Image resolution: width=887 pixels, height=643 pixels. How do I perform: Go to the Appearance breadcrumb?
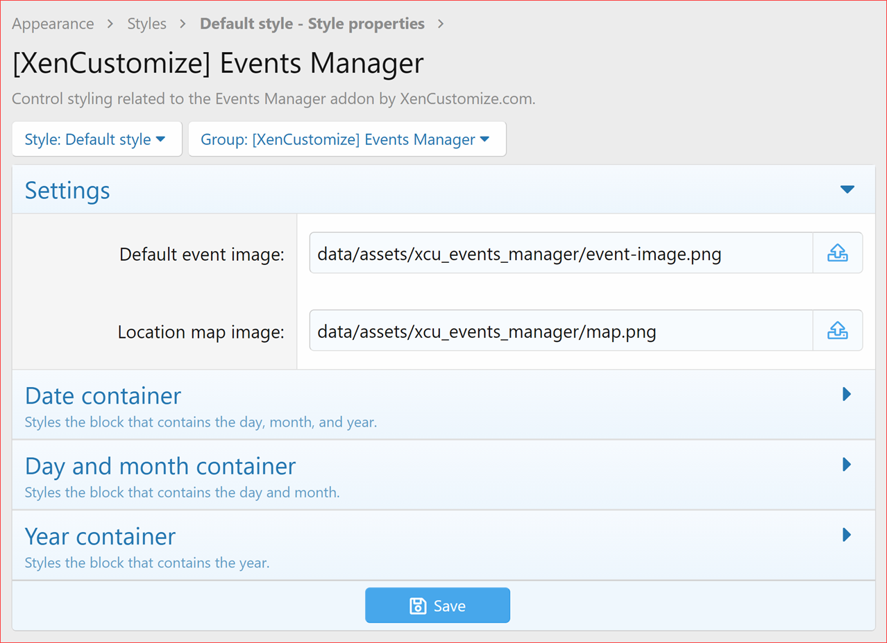pyautogui.click(x=53, y=24)
